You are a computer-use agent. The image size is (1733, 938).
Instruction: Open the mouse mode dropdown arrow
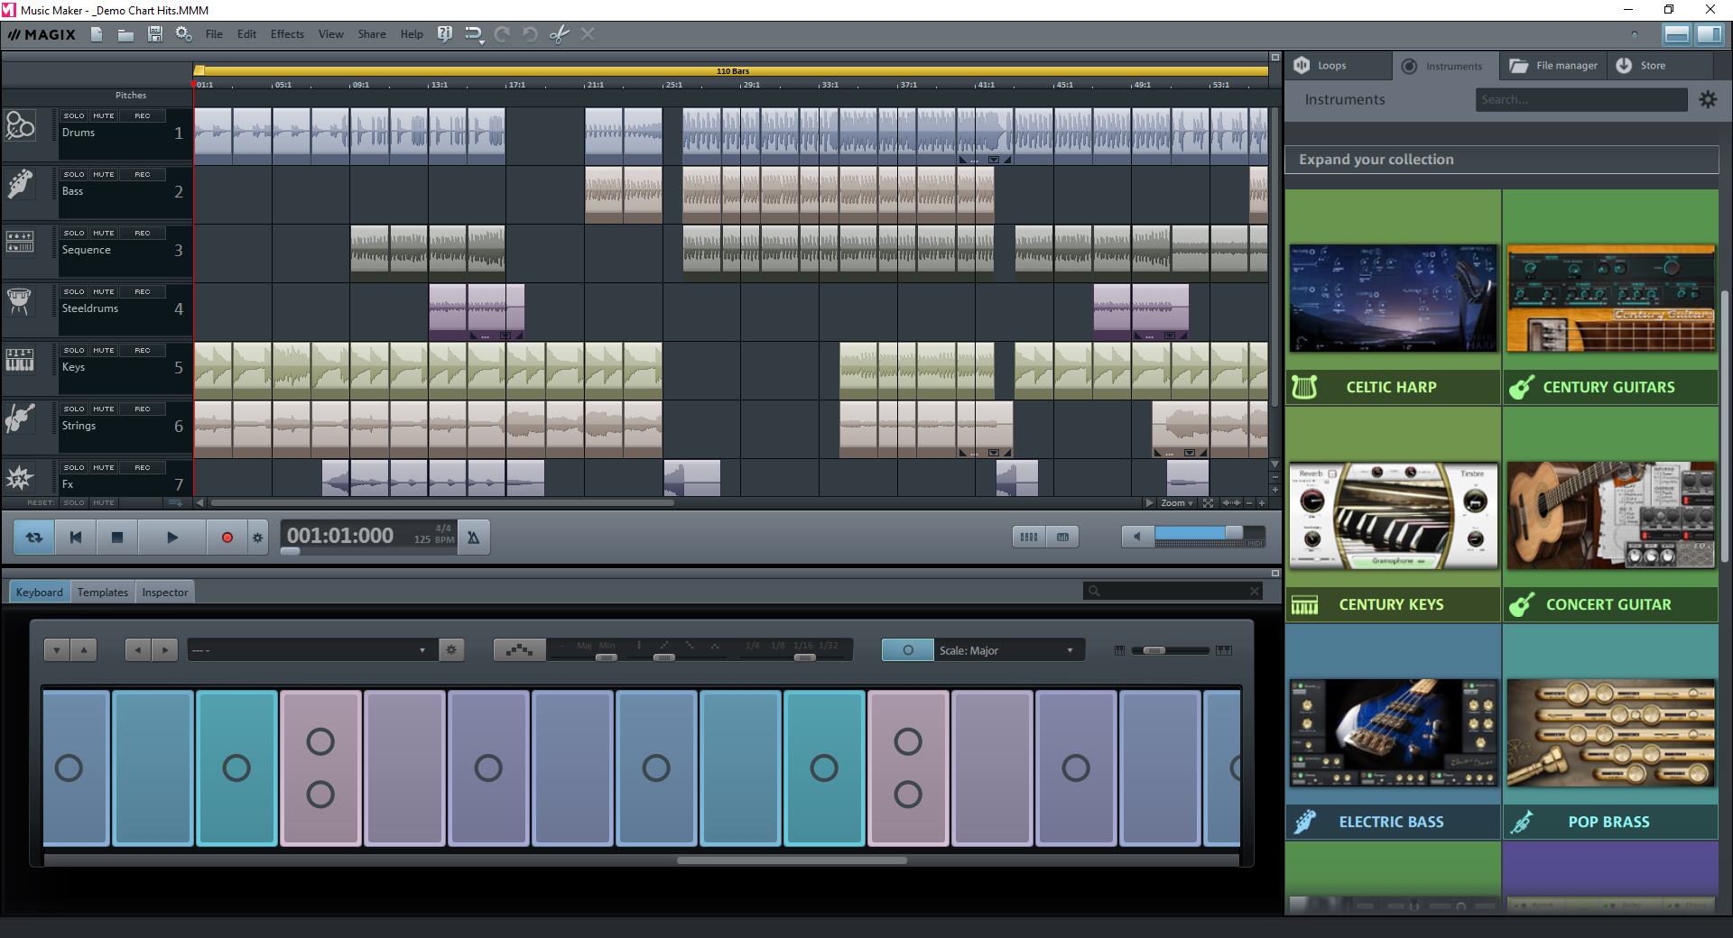click(x=482, y=42)
